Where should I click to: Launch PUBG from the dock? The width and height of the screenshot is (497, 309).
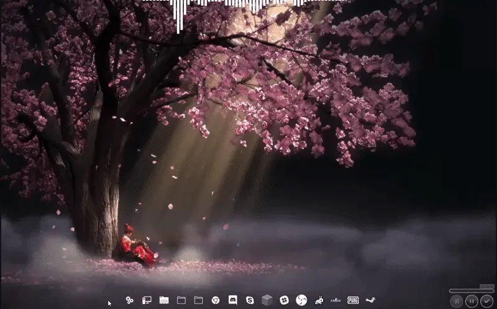point(353,300)
